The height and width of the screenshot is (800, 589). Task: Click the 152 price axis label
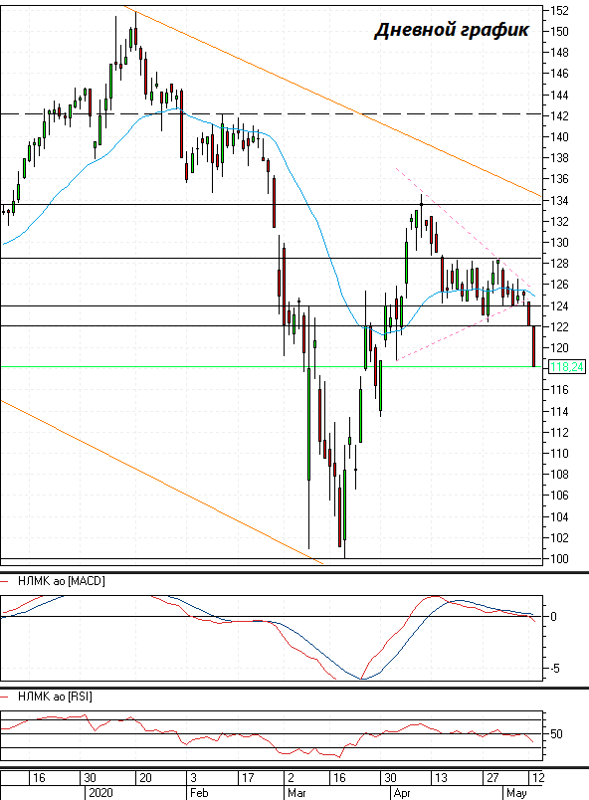click(559, 10)
